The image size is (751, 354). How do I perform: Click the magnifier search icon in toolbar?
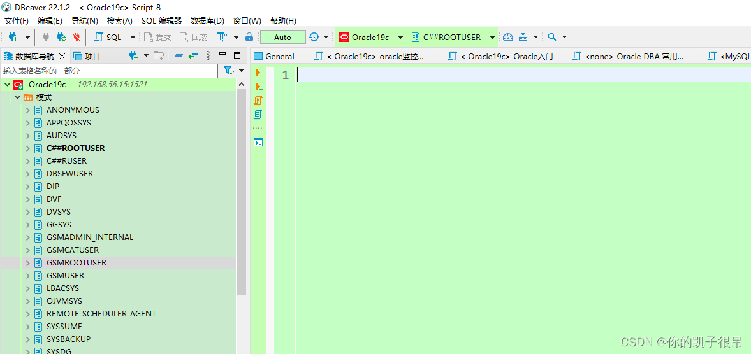pos(551,37)
